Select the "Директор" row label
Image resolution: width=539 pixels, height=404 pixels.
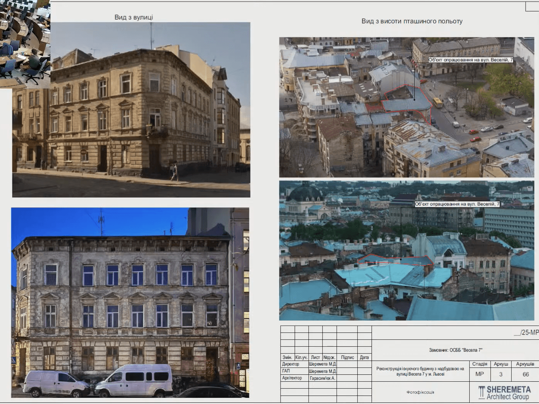pos(291,364)
